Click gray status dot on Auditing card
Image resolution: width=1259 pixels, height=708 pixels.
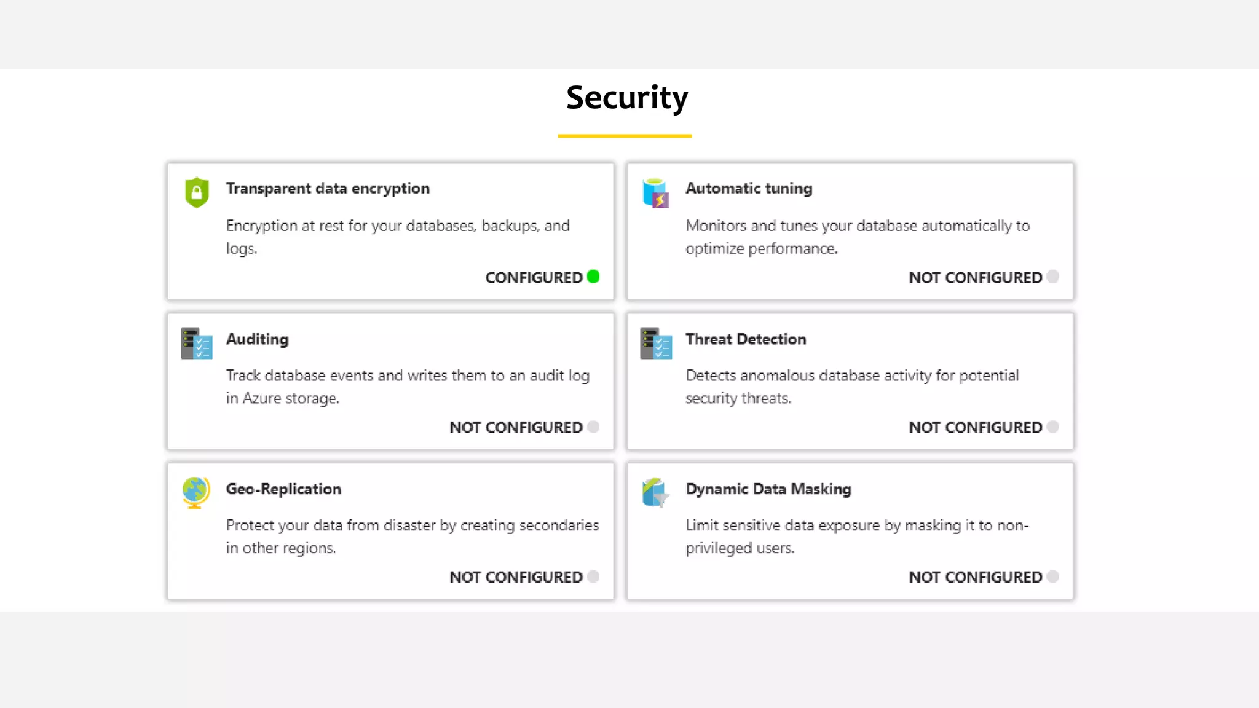pos(593,427)
